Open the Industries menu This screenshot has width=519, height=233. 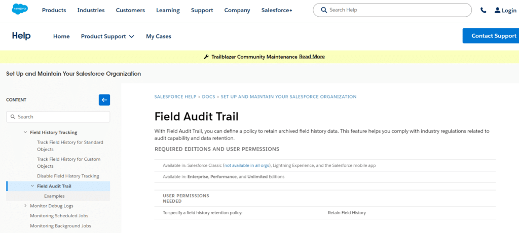(91, 10)
